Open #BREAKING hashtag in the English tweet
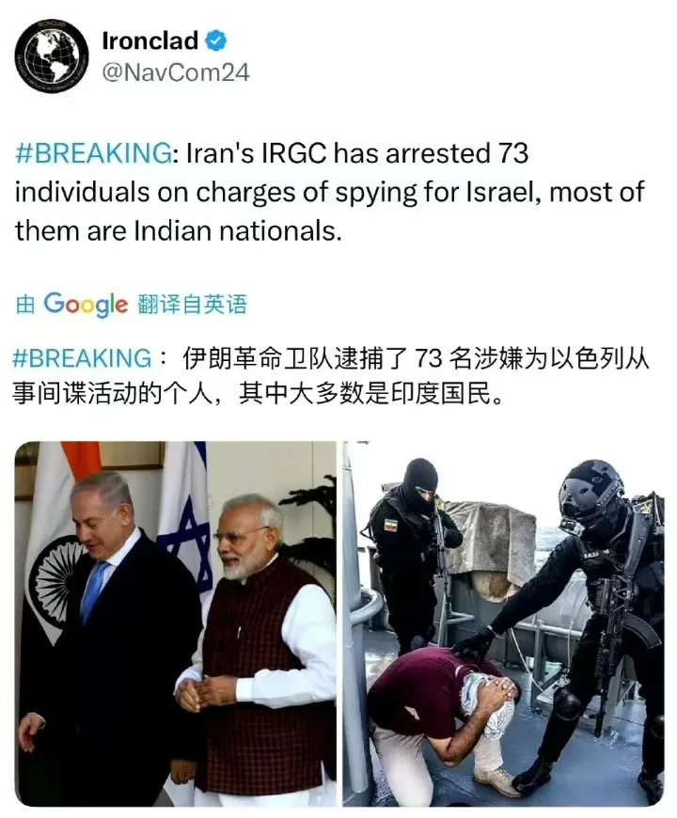Image resolution: width=677 pixels, height=818 pixels. click(93, 153)
